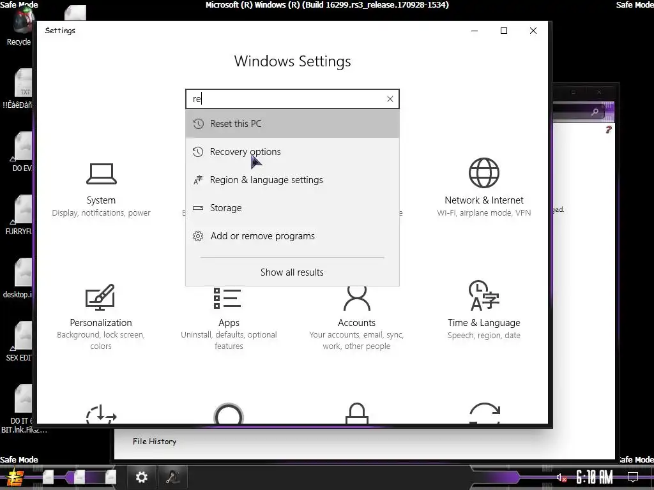The height and width of the screenshot is (490, 654).
Task: Click the taskbar clock showing 6:10 AM
Action: pyautogui.click(x=595, y=477)
